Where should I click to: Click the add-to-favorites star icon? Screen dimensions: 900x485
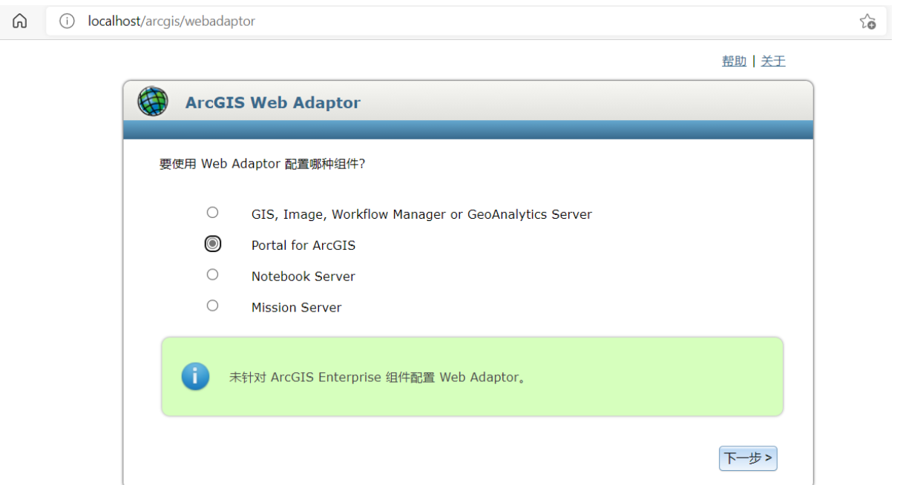click(x=867, y=21)
